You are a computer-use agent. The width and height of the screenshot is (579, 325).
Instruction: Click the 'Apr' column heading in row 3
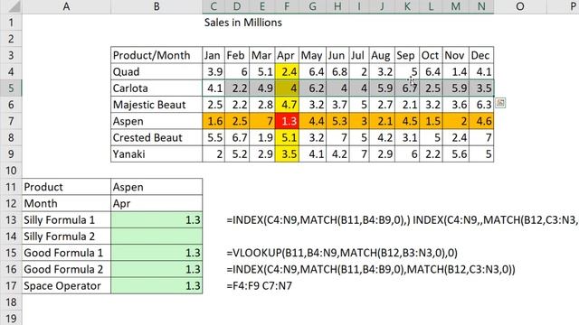click(287, 55)
